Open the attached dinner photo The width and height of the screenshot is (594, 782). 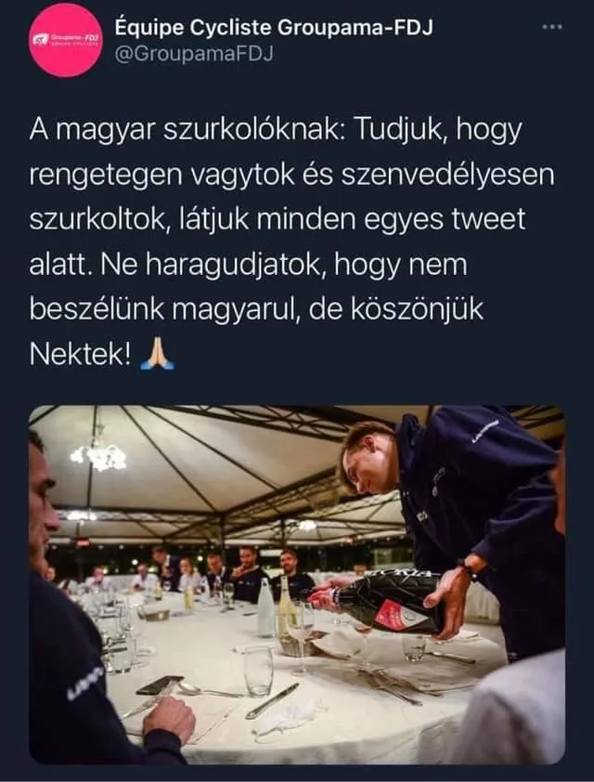click(297, 584)
